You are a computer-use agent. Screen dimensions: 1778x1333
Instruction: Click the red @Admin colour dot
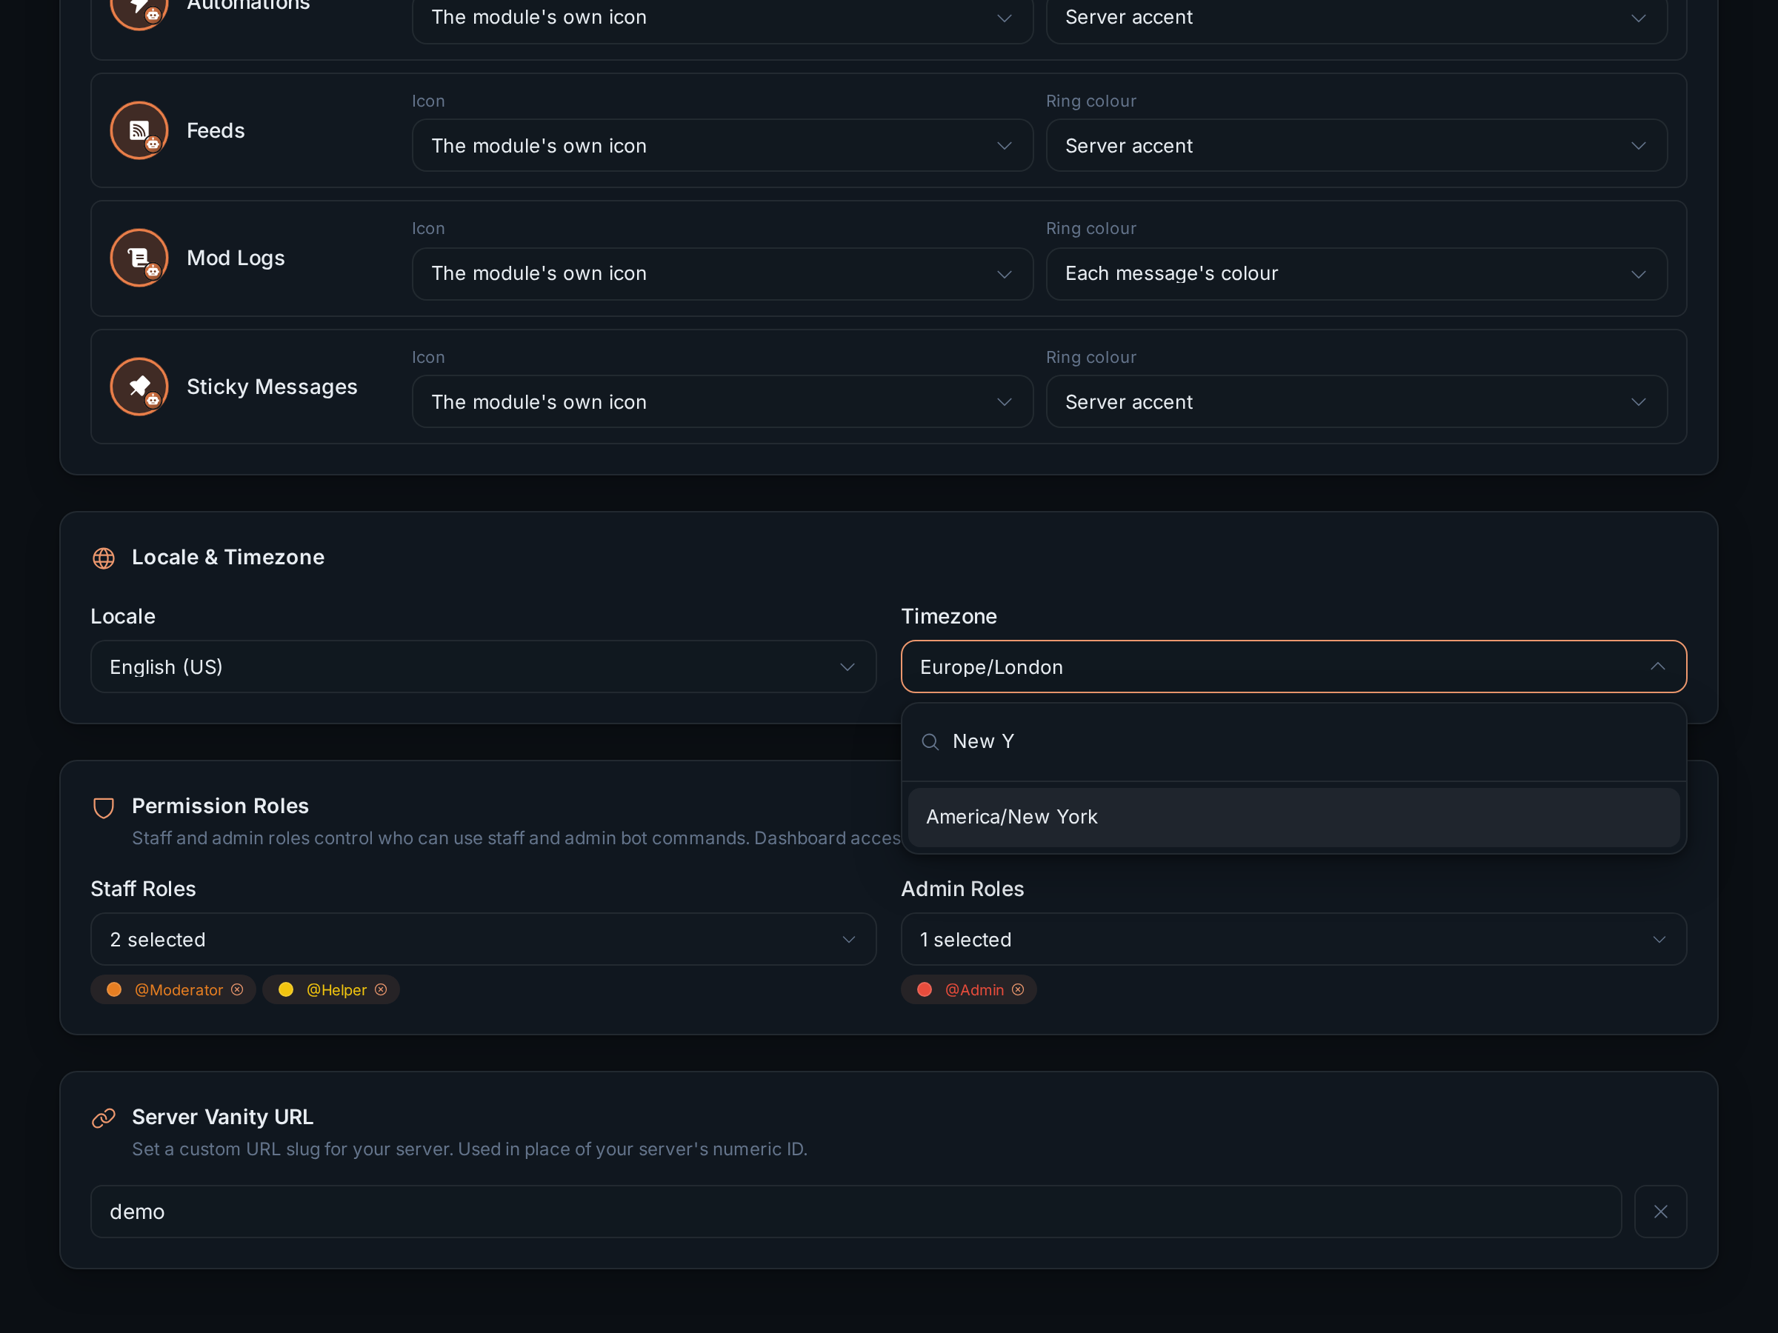point(925,989)
